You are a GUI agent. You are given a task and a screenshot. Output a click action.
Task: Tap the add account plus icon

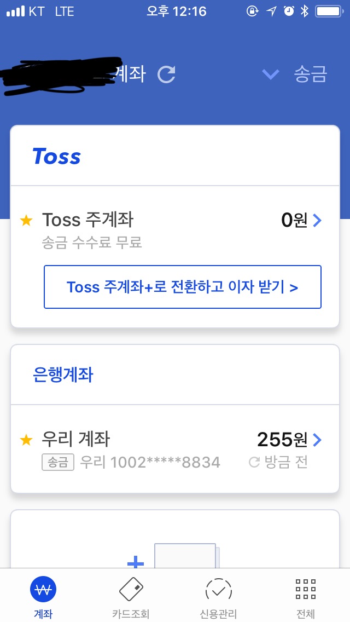click(136, 561)
